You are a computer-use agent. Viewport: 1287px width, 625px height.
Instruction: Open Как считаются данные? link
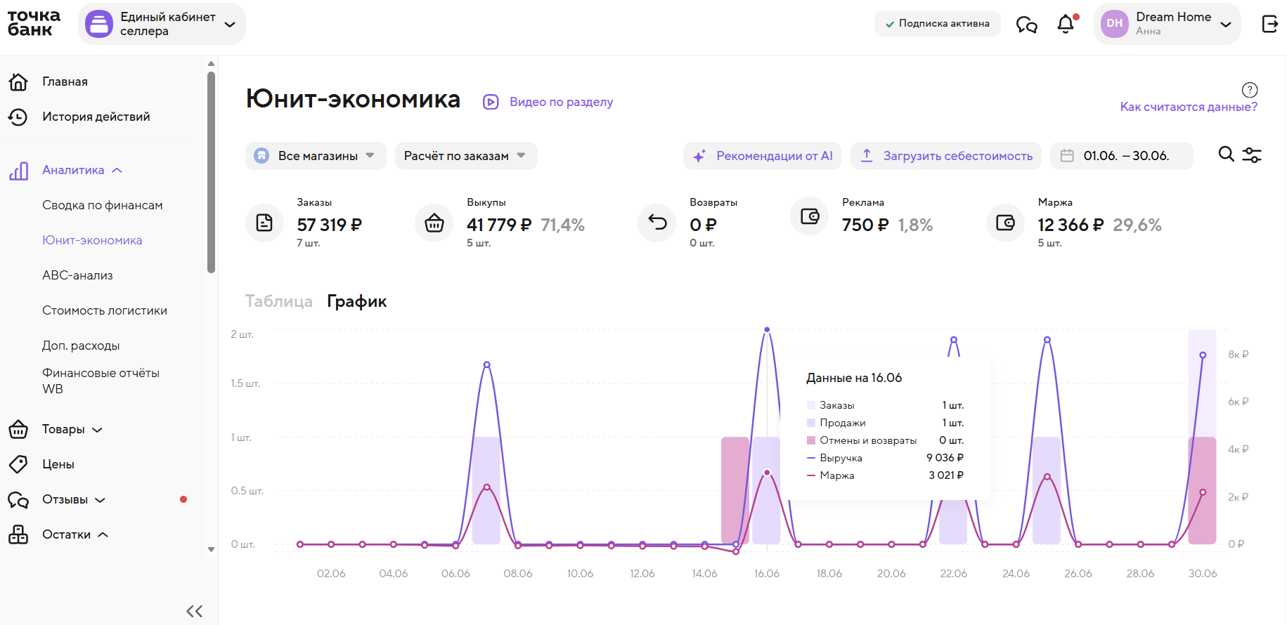pyautogui.click(x=1189, y=107)
